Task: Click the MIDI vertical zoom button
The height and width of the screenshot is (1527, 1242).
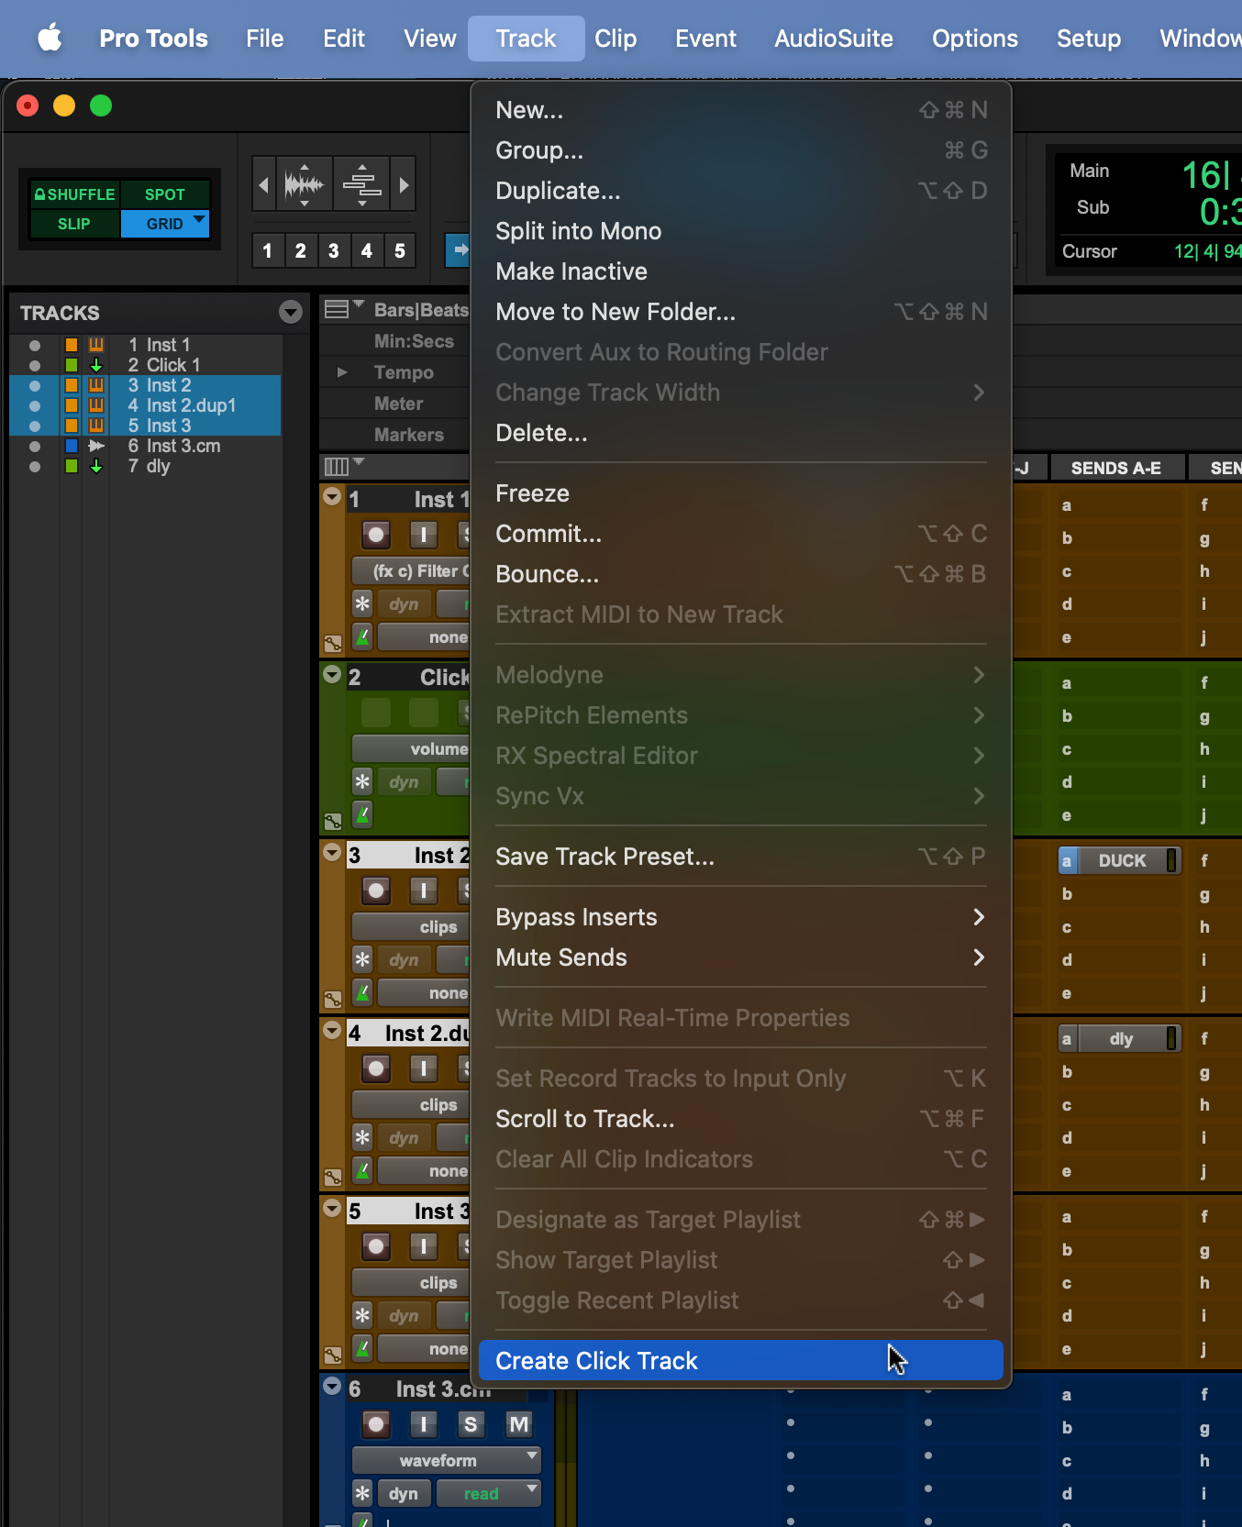Action: pyautogui.click(x=362, y=185)
